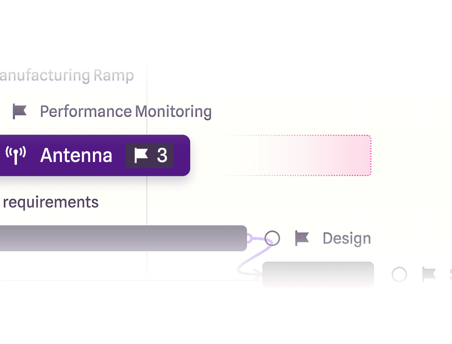
Task: Click the Design milestone label
Action: point(346,238)
